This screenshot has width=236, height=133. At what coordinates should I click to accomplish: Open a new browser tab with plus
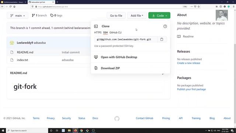(x=57, y=2)
